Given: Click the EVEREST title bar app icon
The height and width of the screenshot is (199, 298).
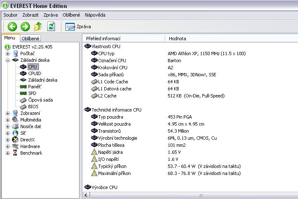Looking at the screenshot, I should coord(5,5).
